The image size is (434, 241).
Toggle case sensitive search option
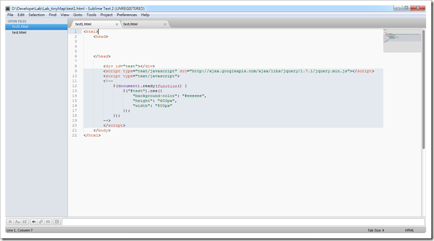(18, 222)
